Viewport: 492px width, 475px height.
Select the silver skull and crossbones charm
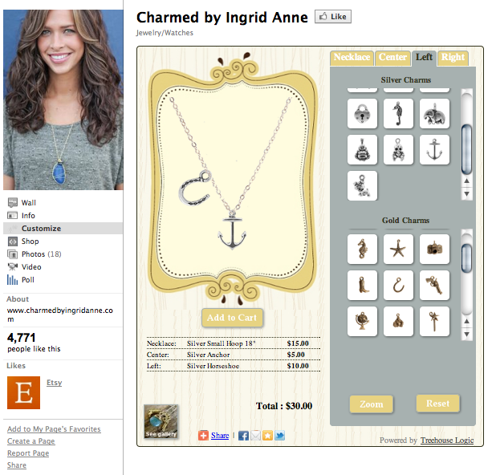pyautogui.click(x=398, y=150)
